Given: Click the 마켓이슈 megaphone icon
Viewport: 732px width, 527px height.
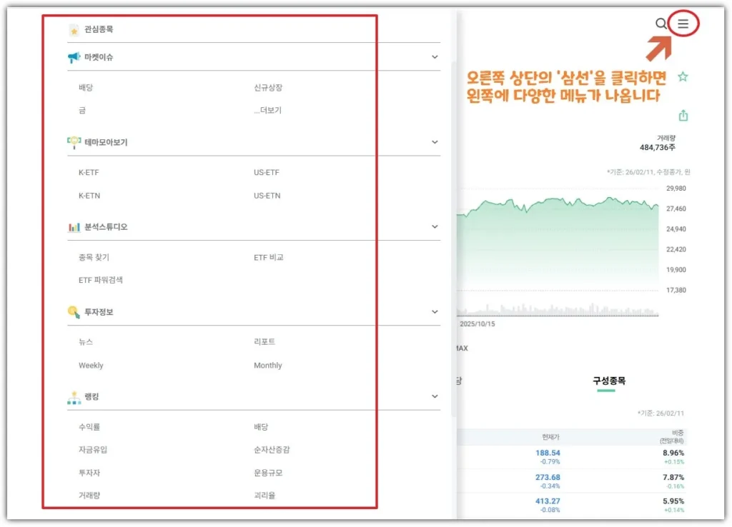Looking at the screenshot, I should pyautogui.click(x=74, y=58).
